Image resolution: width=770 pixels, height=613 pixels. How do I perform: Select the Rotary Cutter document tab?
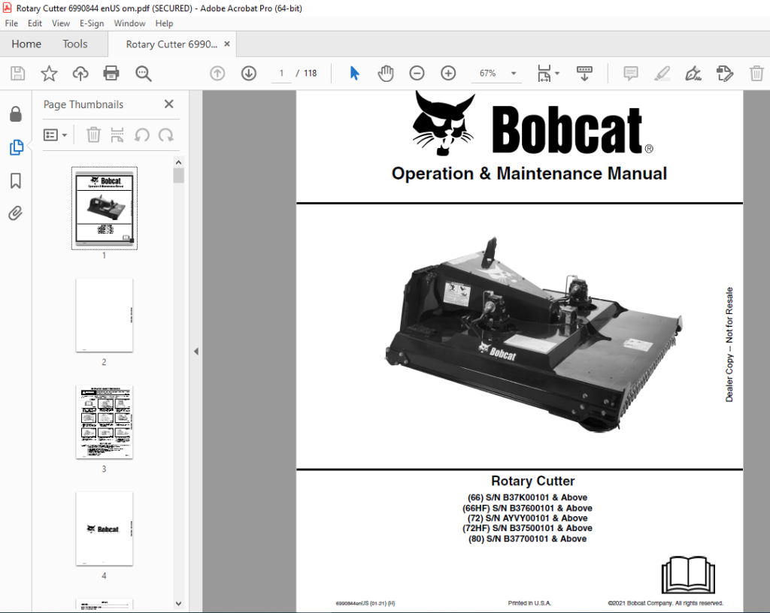[171, 44]
